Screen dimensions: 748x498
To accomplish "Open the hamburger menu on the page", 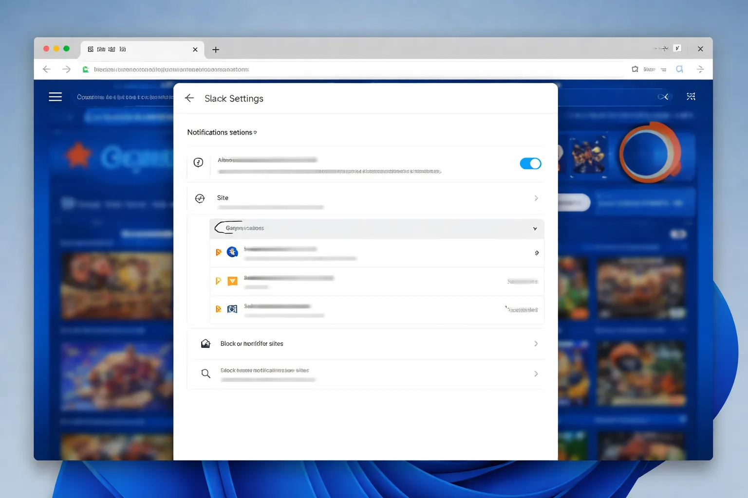I will pos(56,97).
